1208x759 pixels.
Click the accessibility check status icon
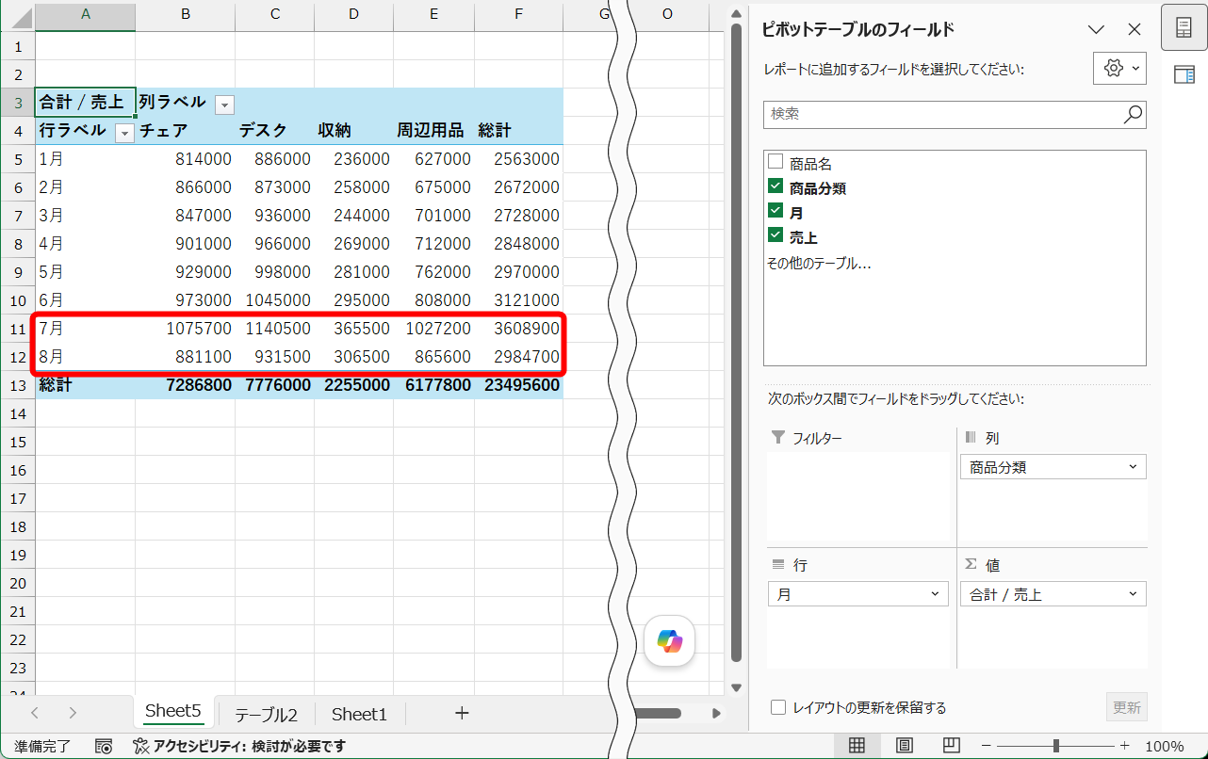pyautogui.click(x=141, y=746)
